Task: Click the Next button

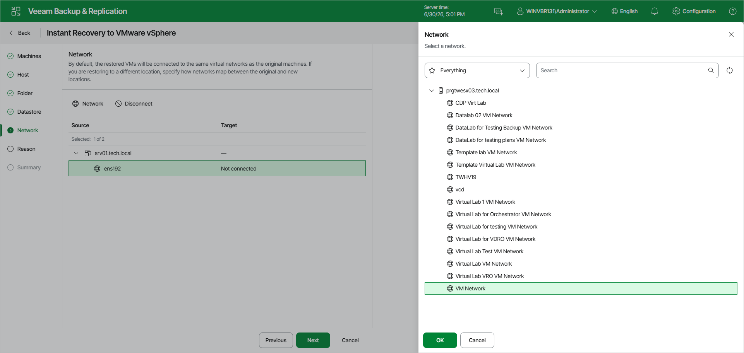Action: pos(313,340)
